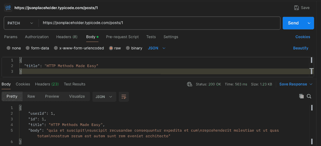This screenshot has height=146, width=321.
Task: Select the Raw response view
Action: pos(31,96)
